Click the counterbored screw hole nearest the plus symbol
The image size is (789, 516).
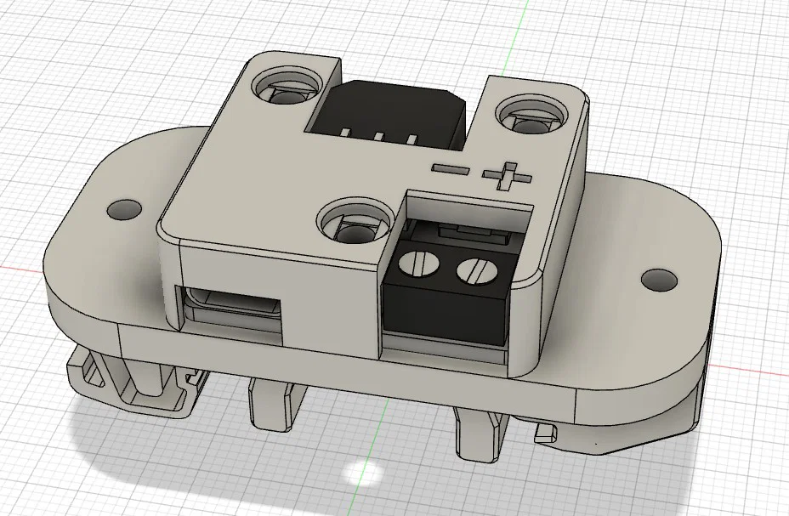coord(532,115)
